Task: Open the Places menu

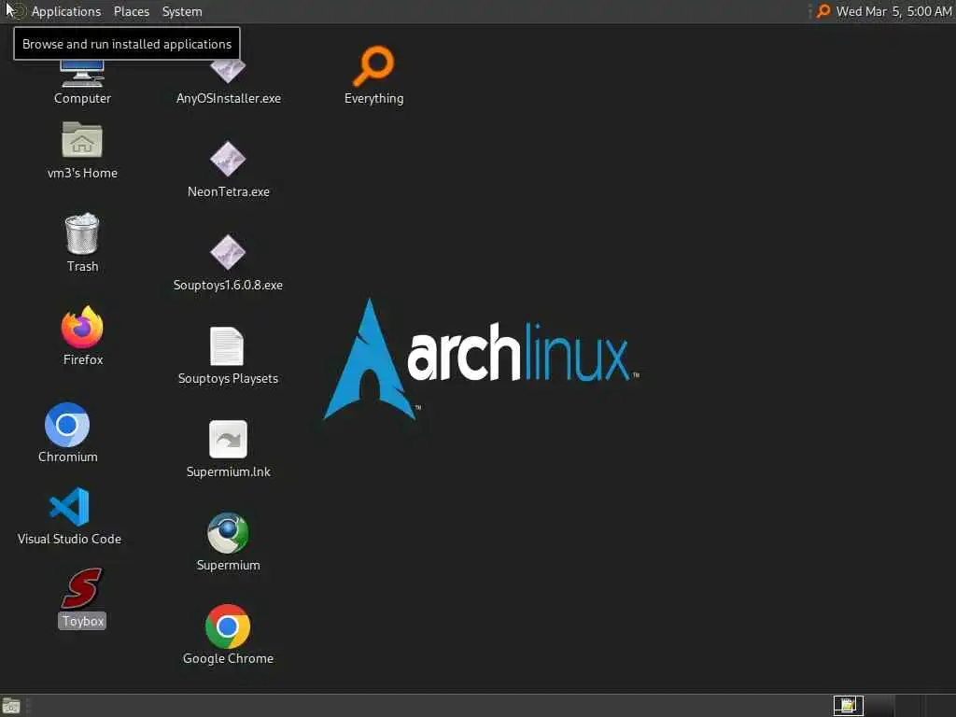Action: coord(131,11)
